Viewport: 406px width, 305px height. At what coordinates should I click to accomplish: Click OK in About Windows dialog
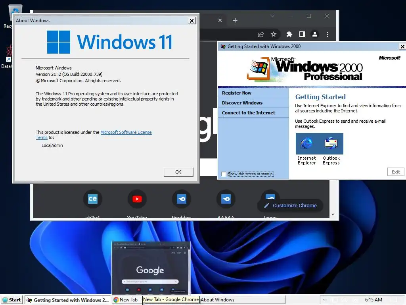178,172
